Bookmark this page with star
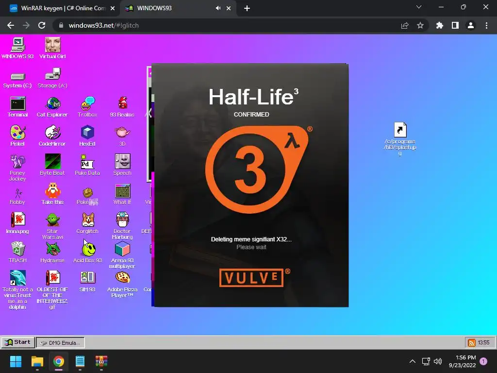Image resolution: width=497 pixels, height=373 pixels. click(x=420, y=25)
